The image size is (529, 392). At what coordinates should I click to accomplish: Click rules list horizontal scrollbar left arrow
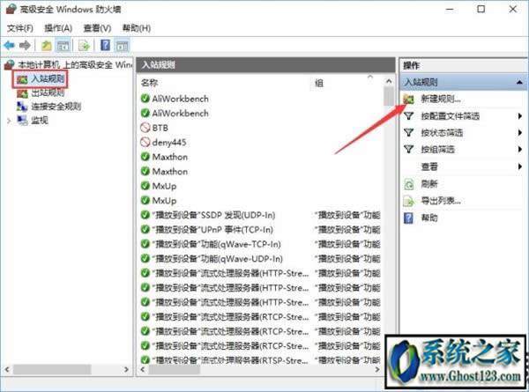click(x=143, y=369)
